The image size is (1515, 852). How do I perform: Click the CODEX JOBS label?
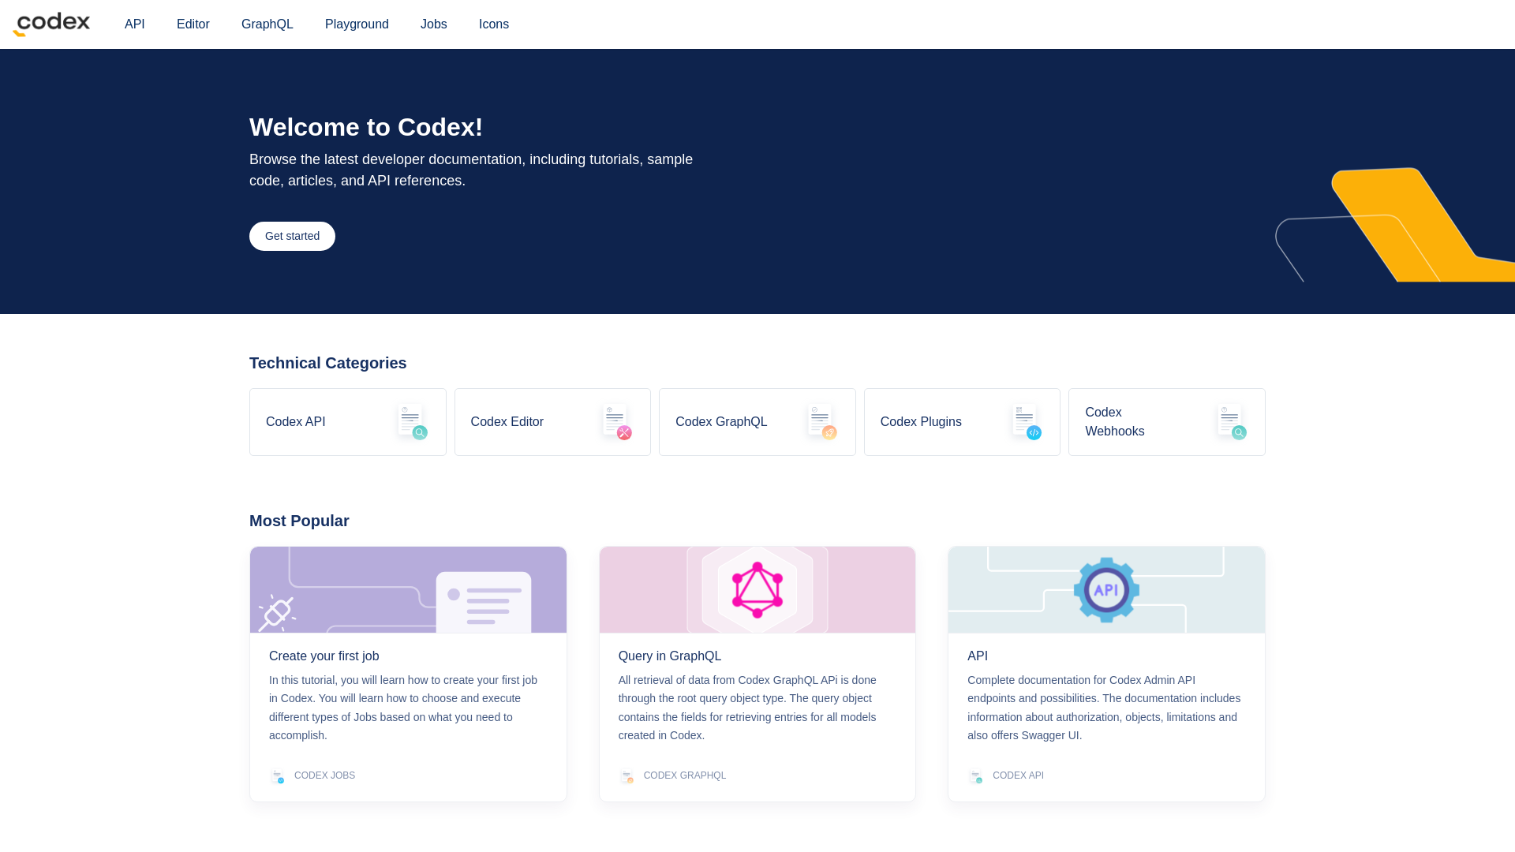(324, 775)
